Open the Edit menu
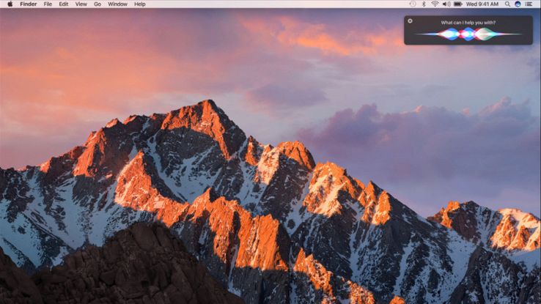Screen dimensions: 541x304 coord(64,4)
